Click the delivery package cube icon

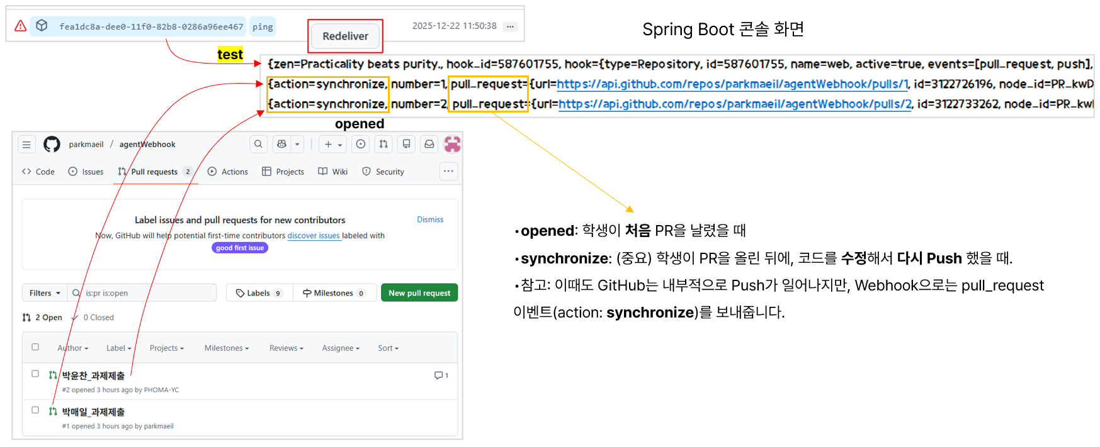42,26
